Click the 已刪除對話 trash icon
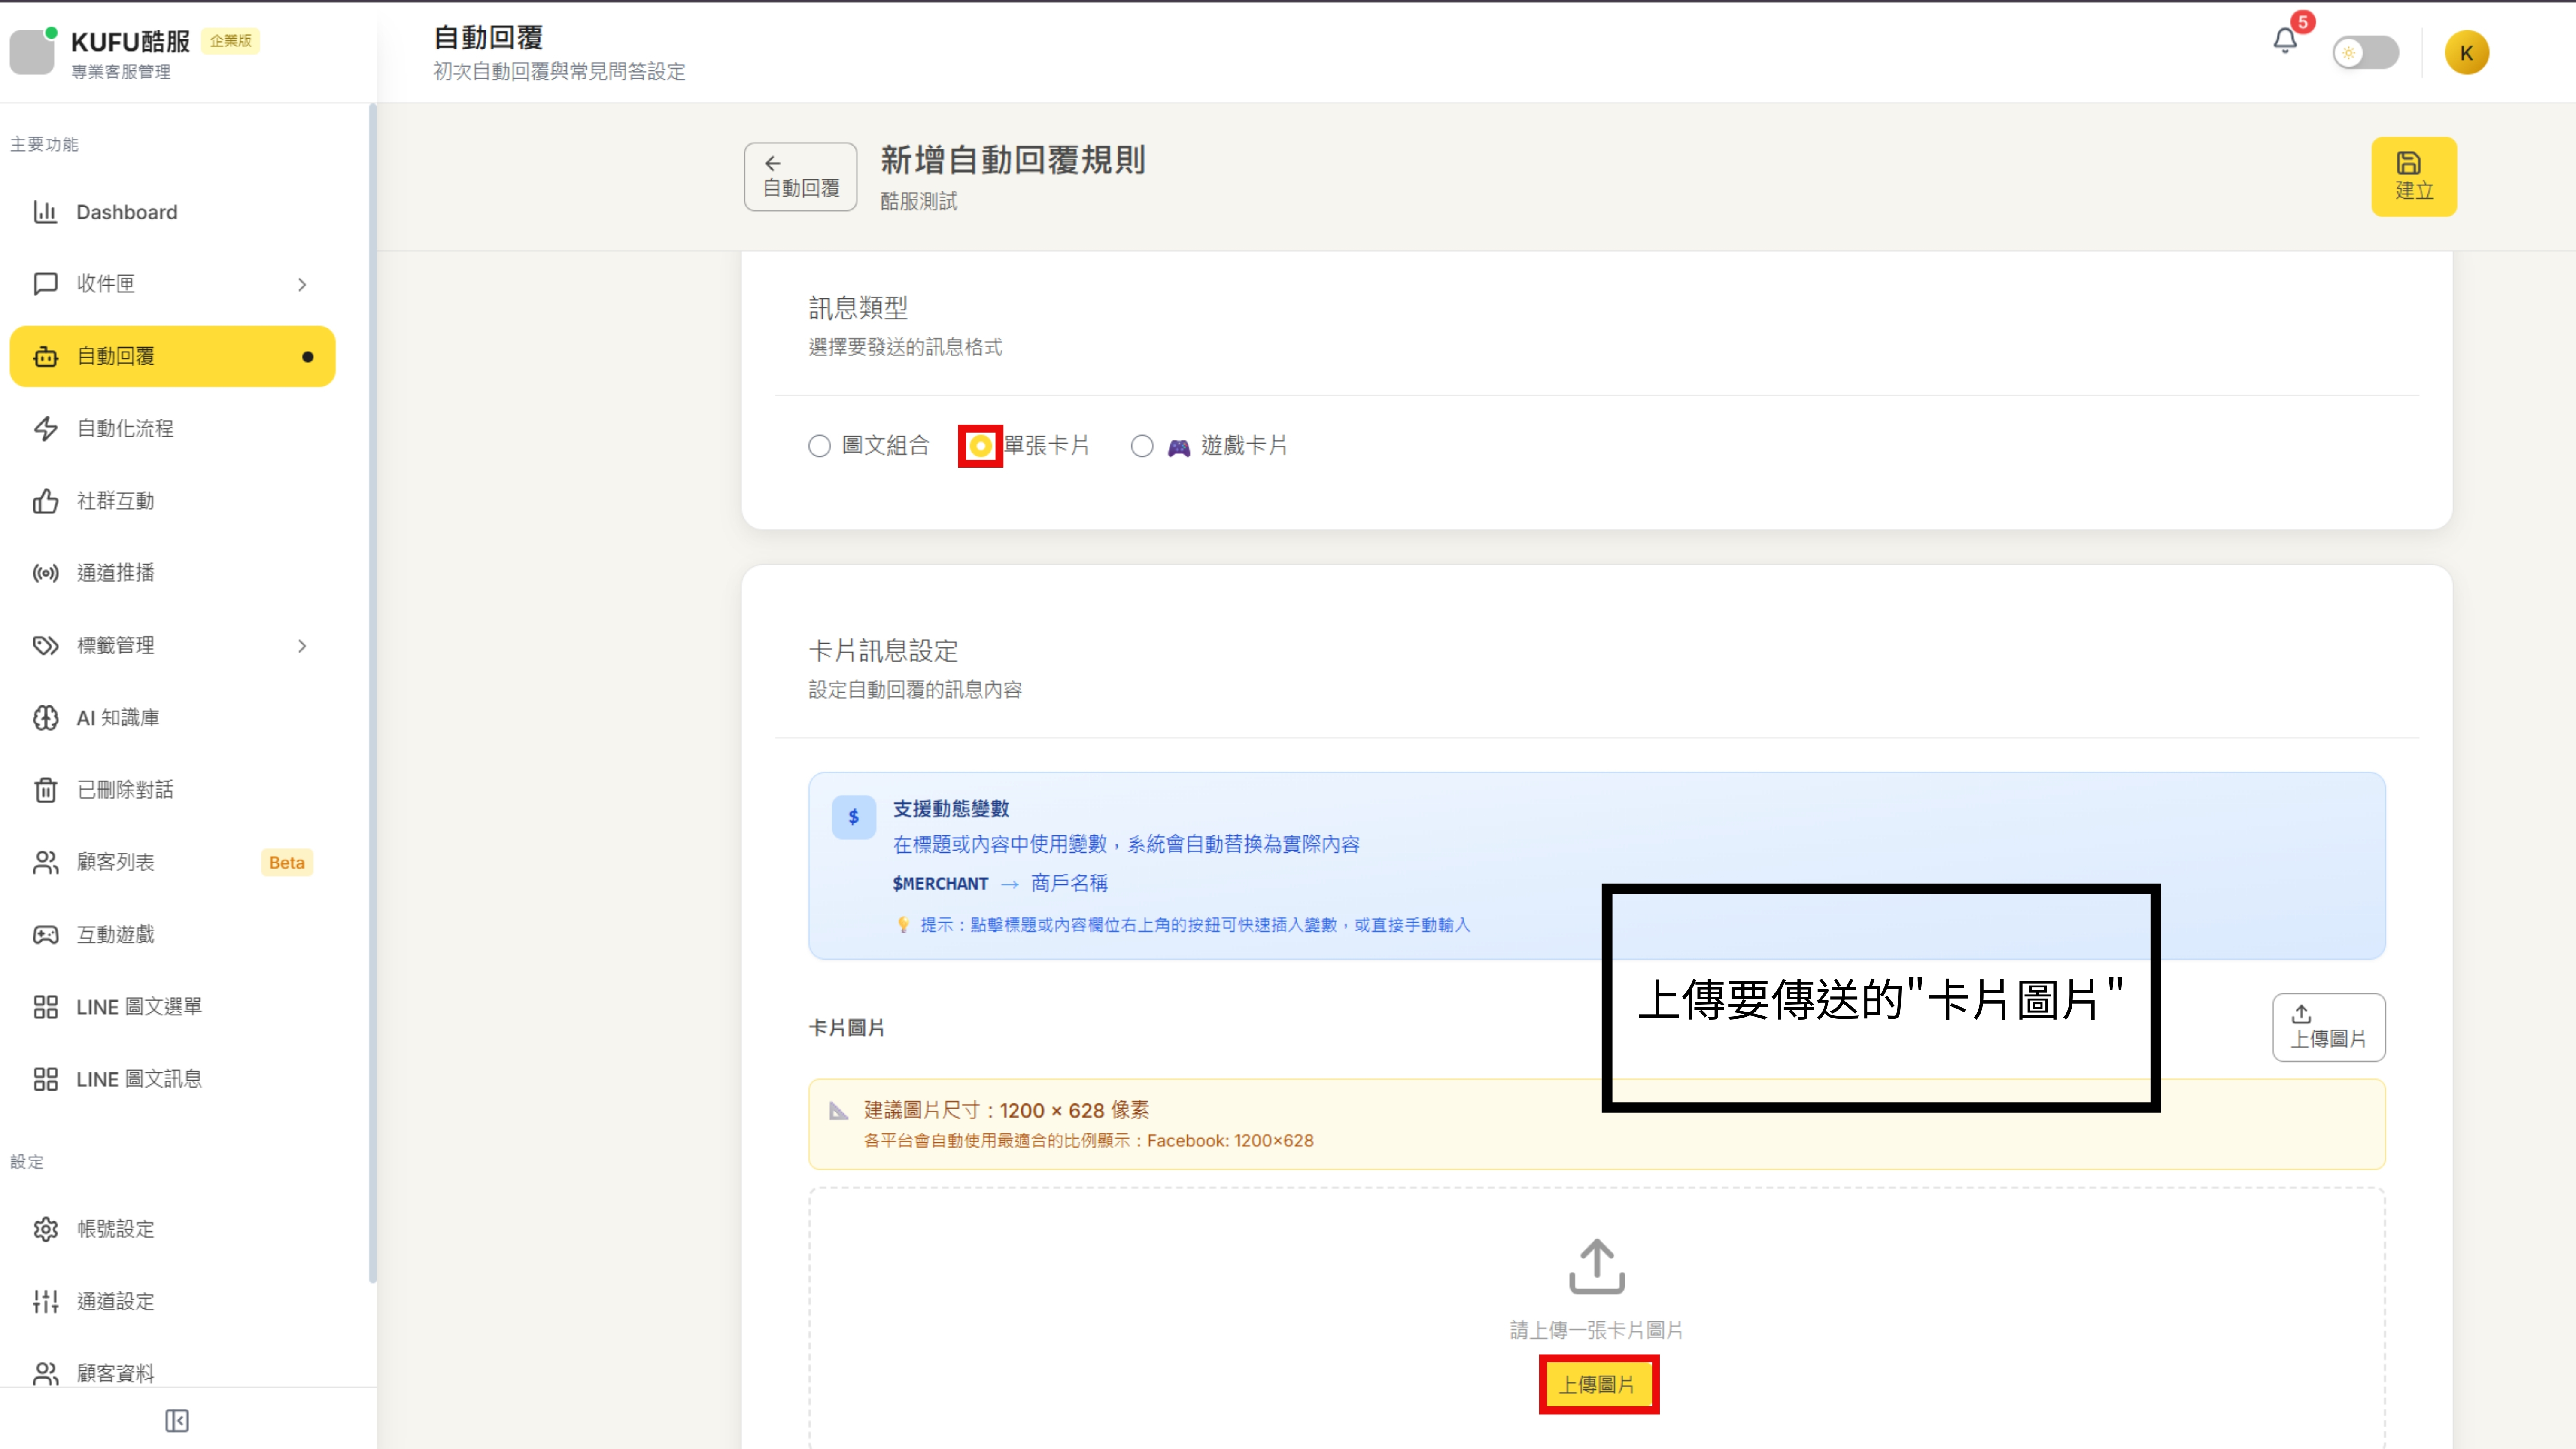The height and width of the screenshot is (1449, 2576). click(45, 790)
